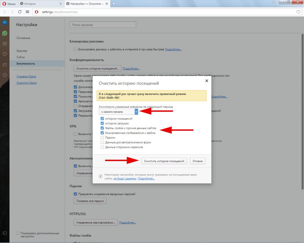
Task: Click the Поиск настроек search field
Action: [103, 25]
